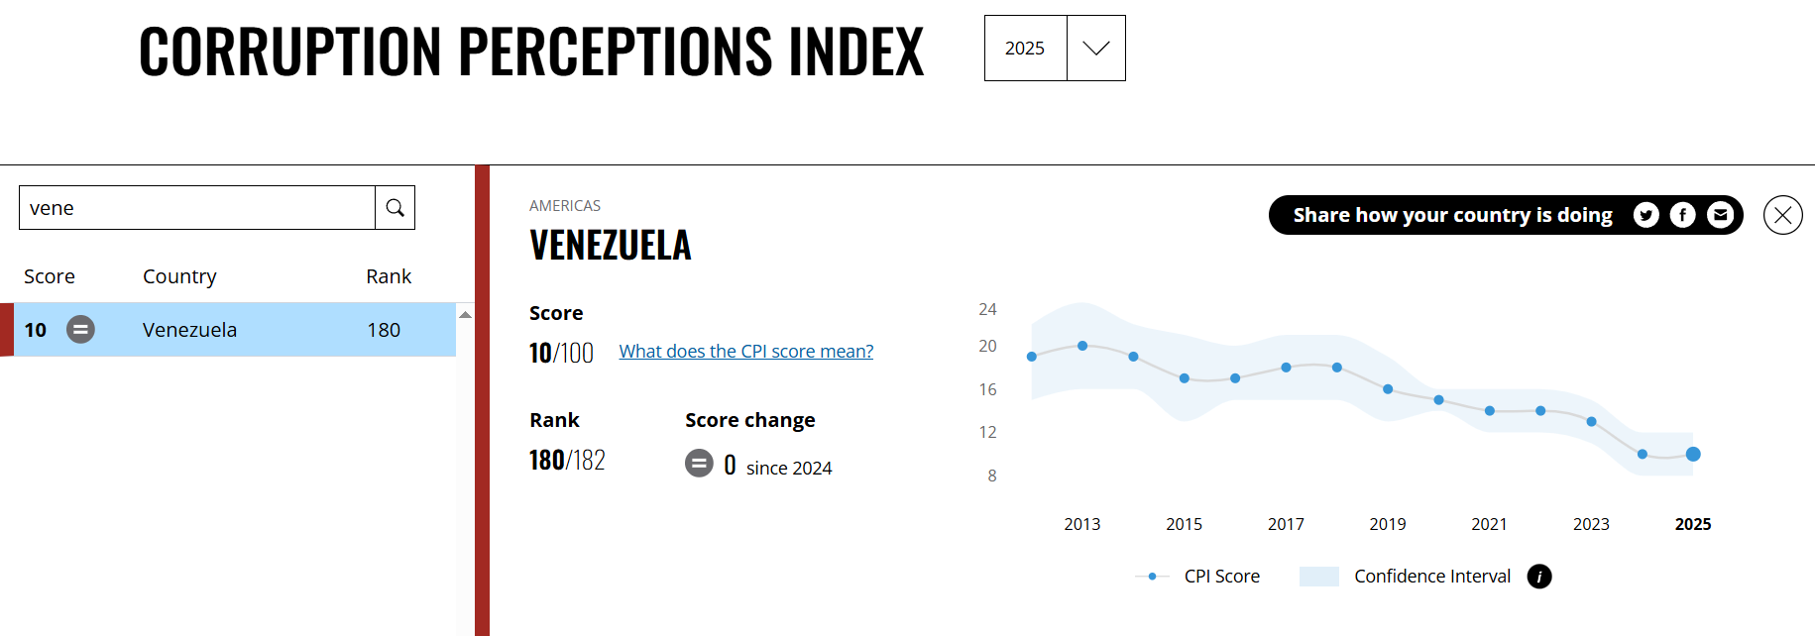The width and height of the screenshot is (1815, 636).
Task: Sort by Score column header
Action: point(50,276)
